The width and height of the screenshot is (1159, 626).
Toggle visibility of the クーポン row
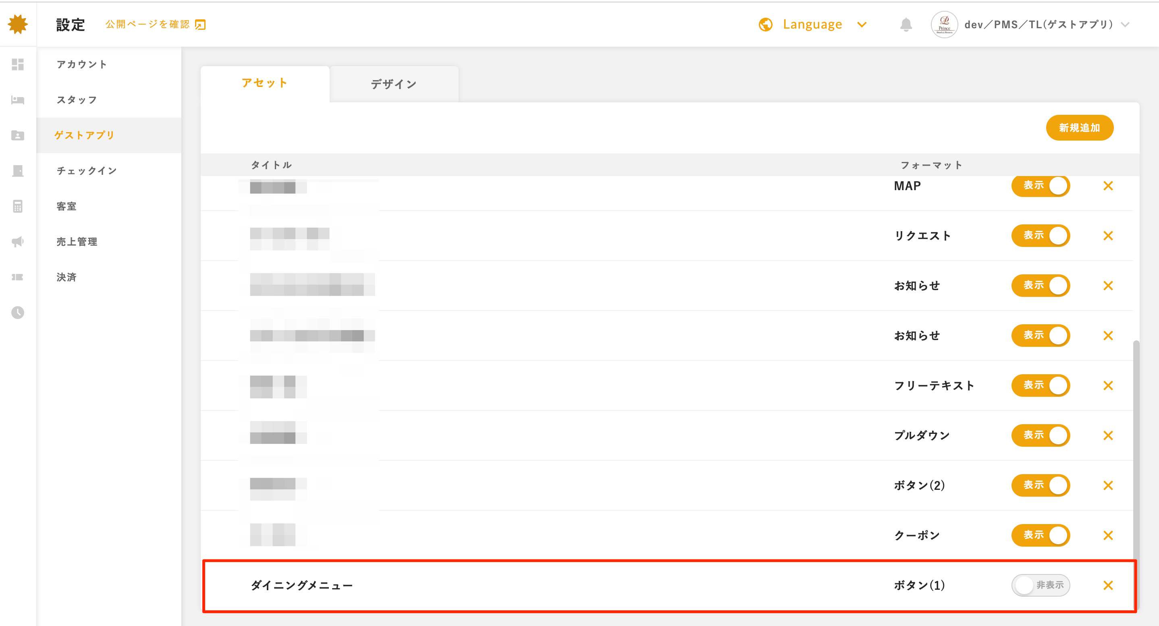(x=1041, y=535)
